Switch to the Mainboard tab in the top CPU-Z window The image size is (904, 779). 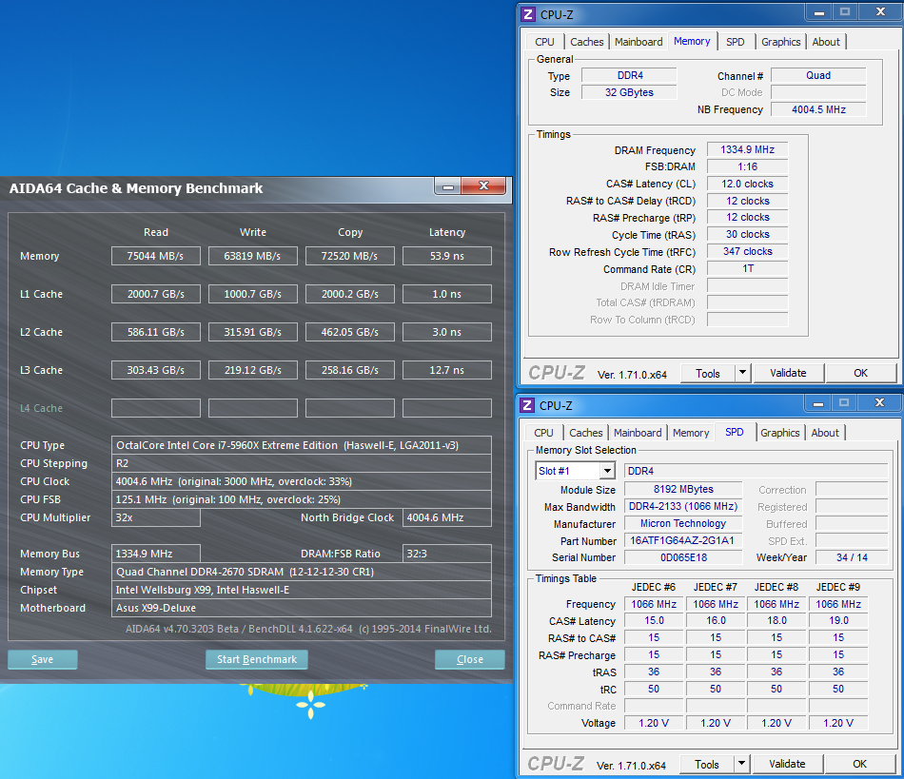coord(639,42)
